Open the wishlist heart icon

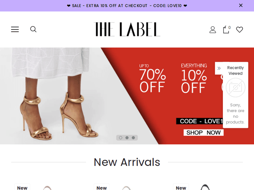pyautogui.click(x=239, y=30)
